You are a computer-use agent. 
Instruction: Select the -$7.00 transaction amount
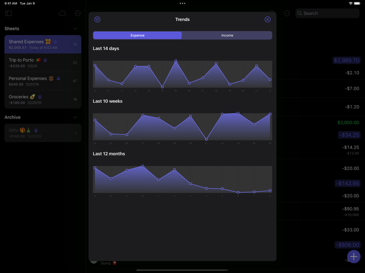(x=352, y=88)
